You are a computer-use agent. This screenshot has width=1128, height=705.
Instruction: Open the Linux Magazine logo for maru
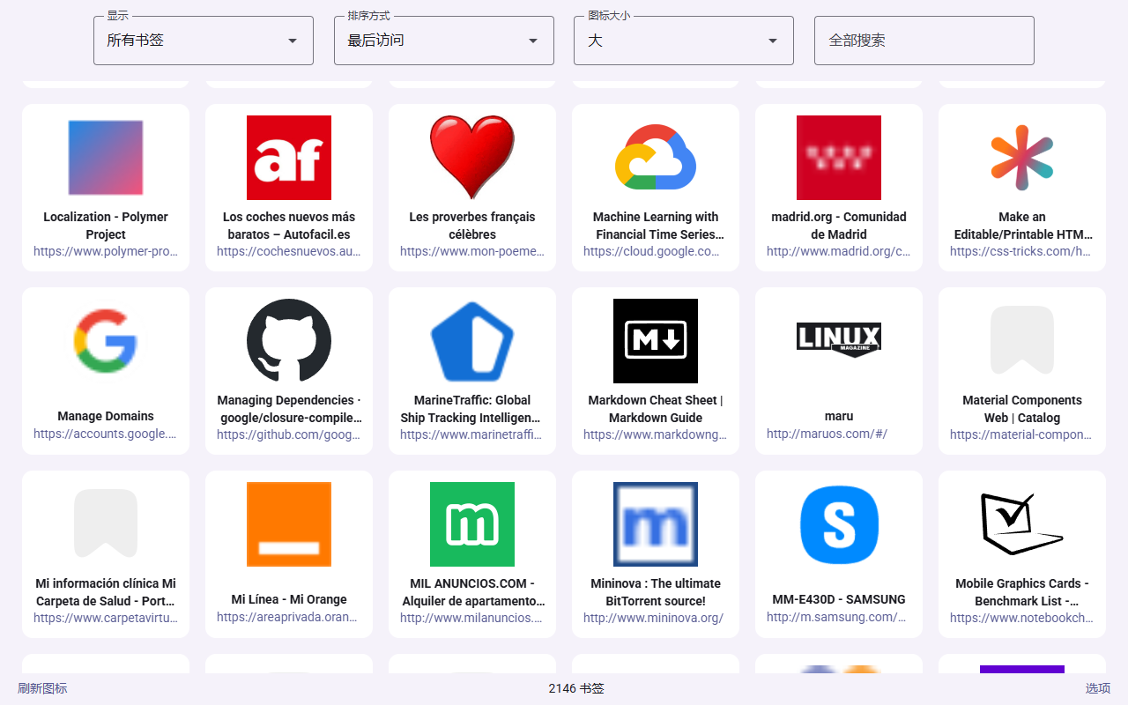tap(839, 340)
